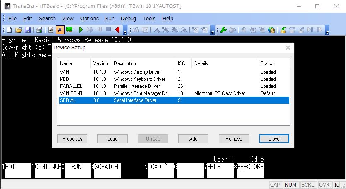Click the Remove button
The image size is (346, 189).
coord(234,139)
